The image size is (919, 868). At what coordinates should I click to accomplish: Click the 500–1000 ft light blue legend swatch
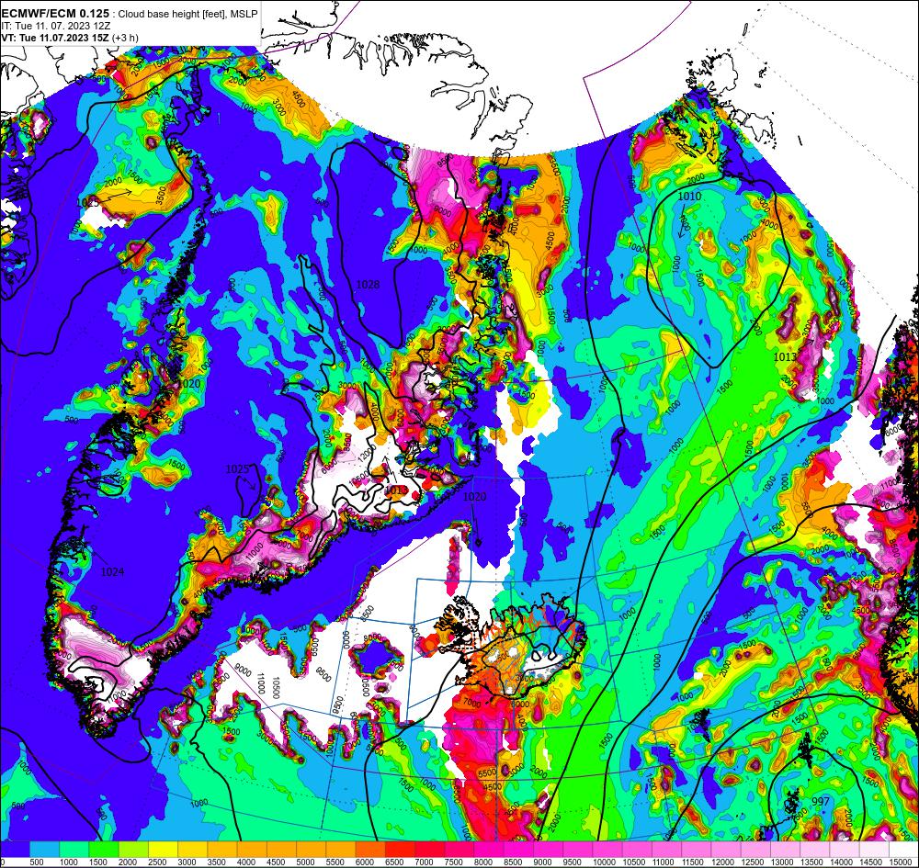click(44, 850)
